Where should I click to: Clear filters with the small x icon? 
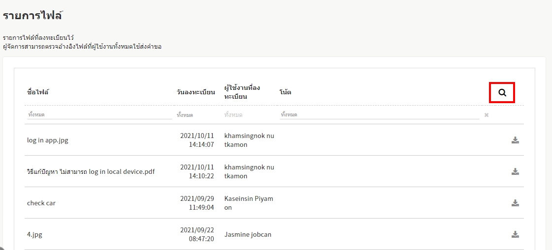[x=486, y=115]
